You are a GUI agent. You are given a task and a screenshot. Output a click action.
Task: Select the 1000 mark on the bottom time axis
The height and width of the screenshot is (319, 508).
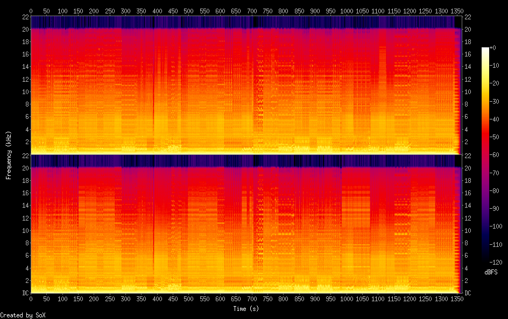point(346,299)
